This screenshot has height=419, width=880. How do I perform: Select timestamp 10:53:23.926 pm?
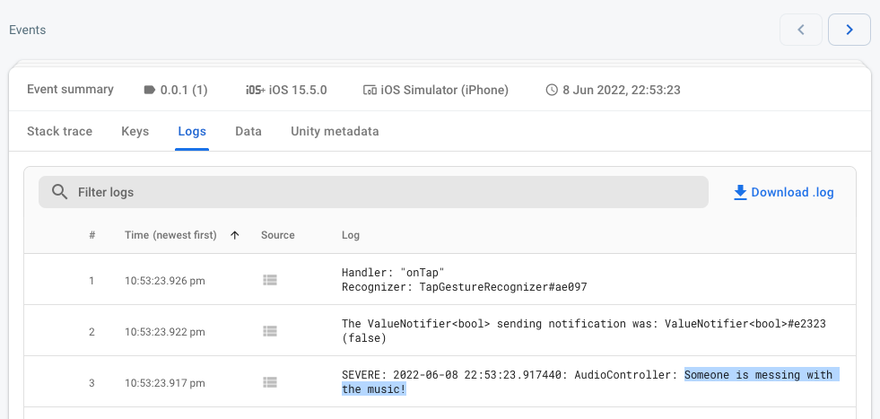pyautogui.click(x=165, y=280)
